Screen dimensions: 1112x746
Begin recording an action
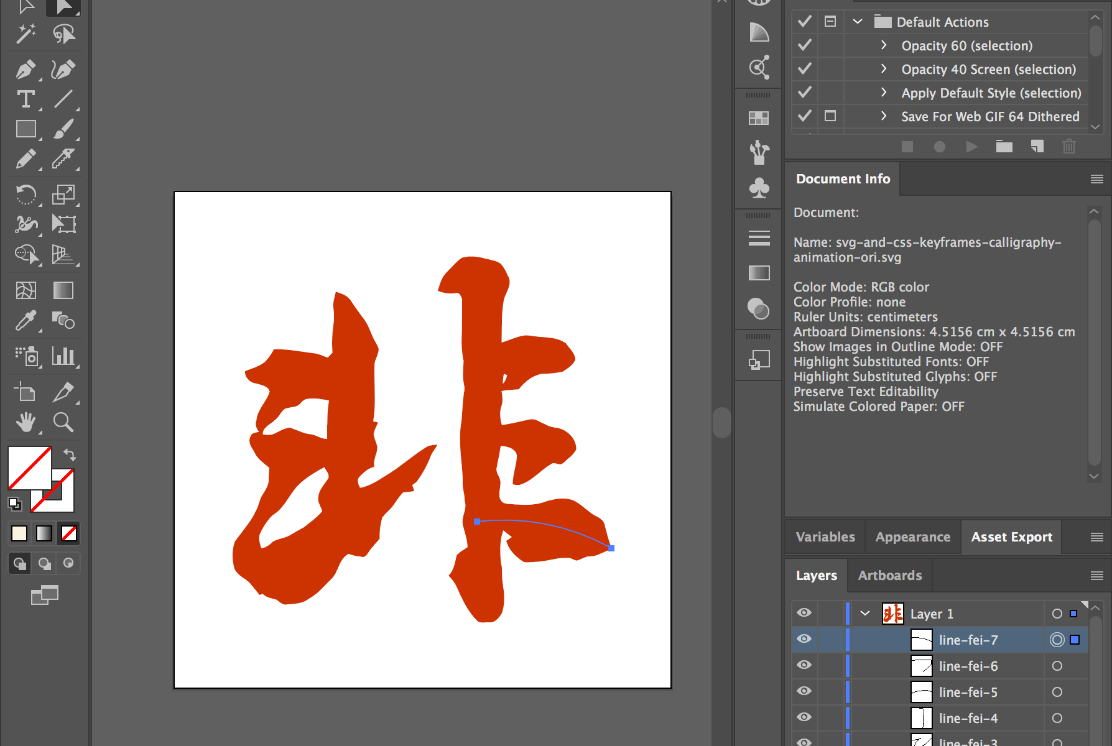[940, 147]
